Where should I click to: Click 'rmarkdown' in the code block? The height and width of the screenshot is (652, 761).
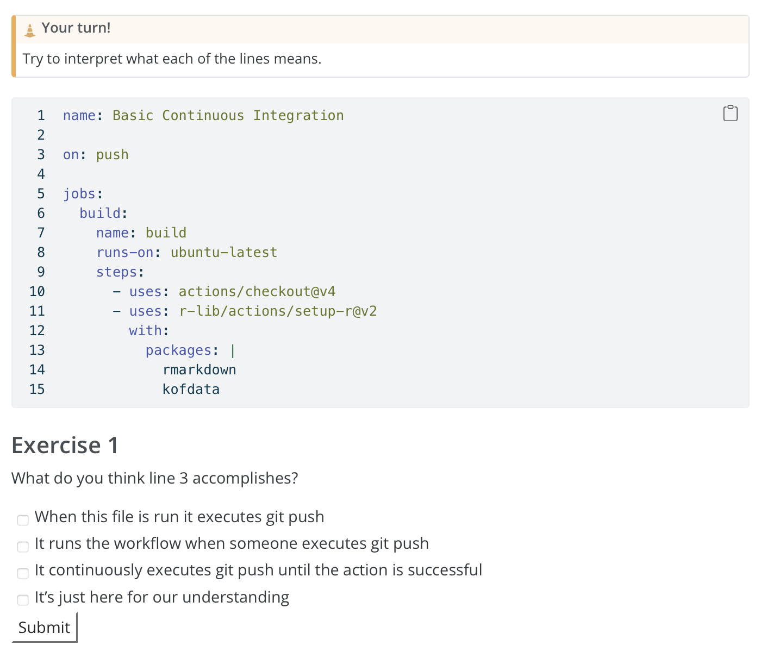(x=199, y=370)
